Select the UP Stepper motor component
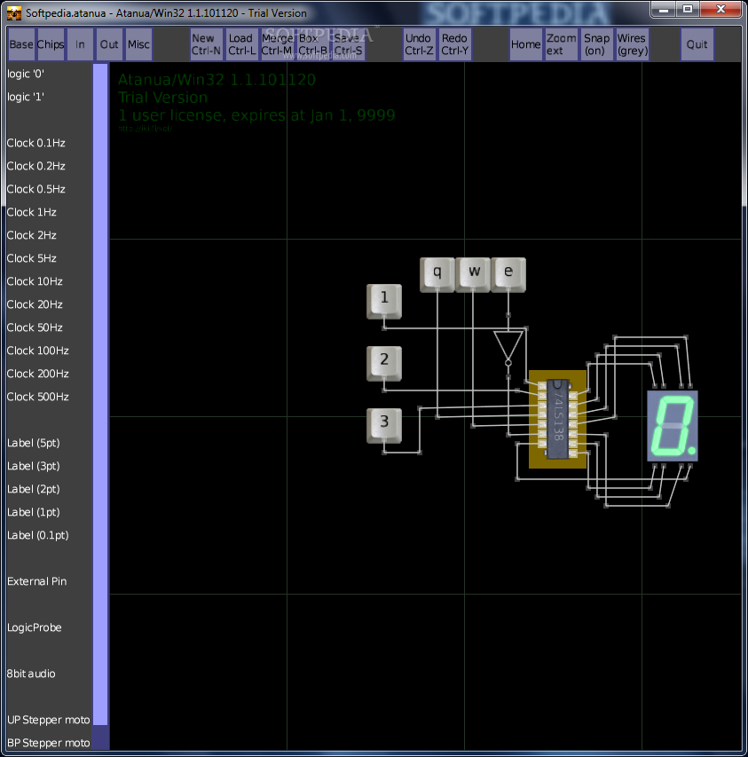This screenshot has height=757, width=748. pos(48,720)
